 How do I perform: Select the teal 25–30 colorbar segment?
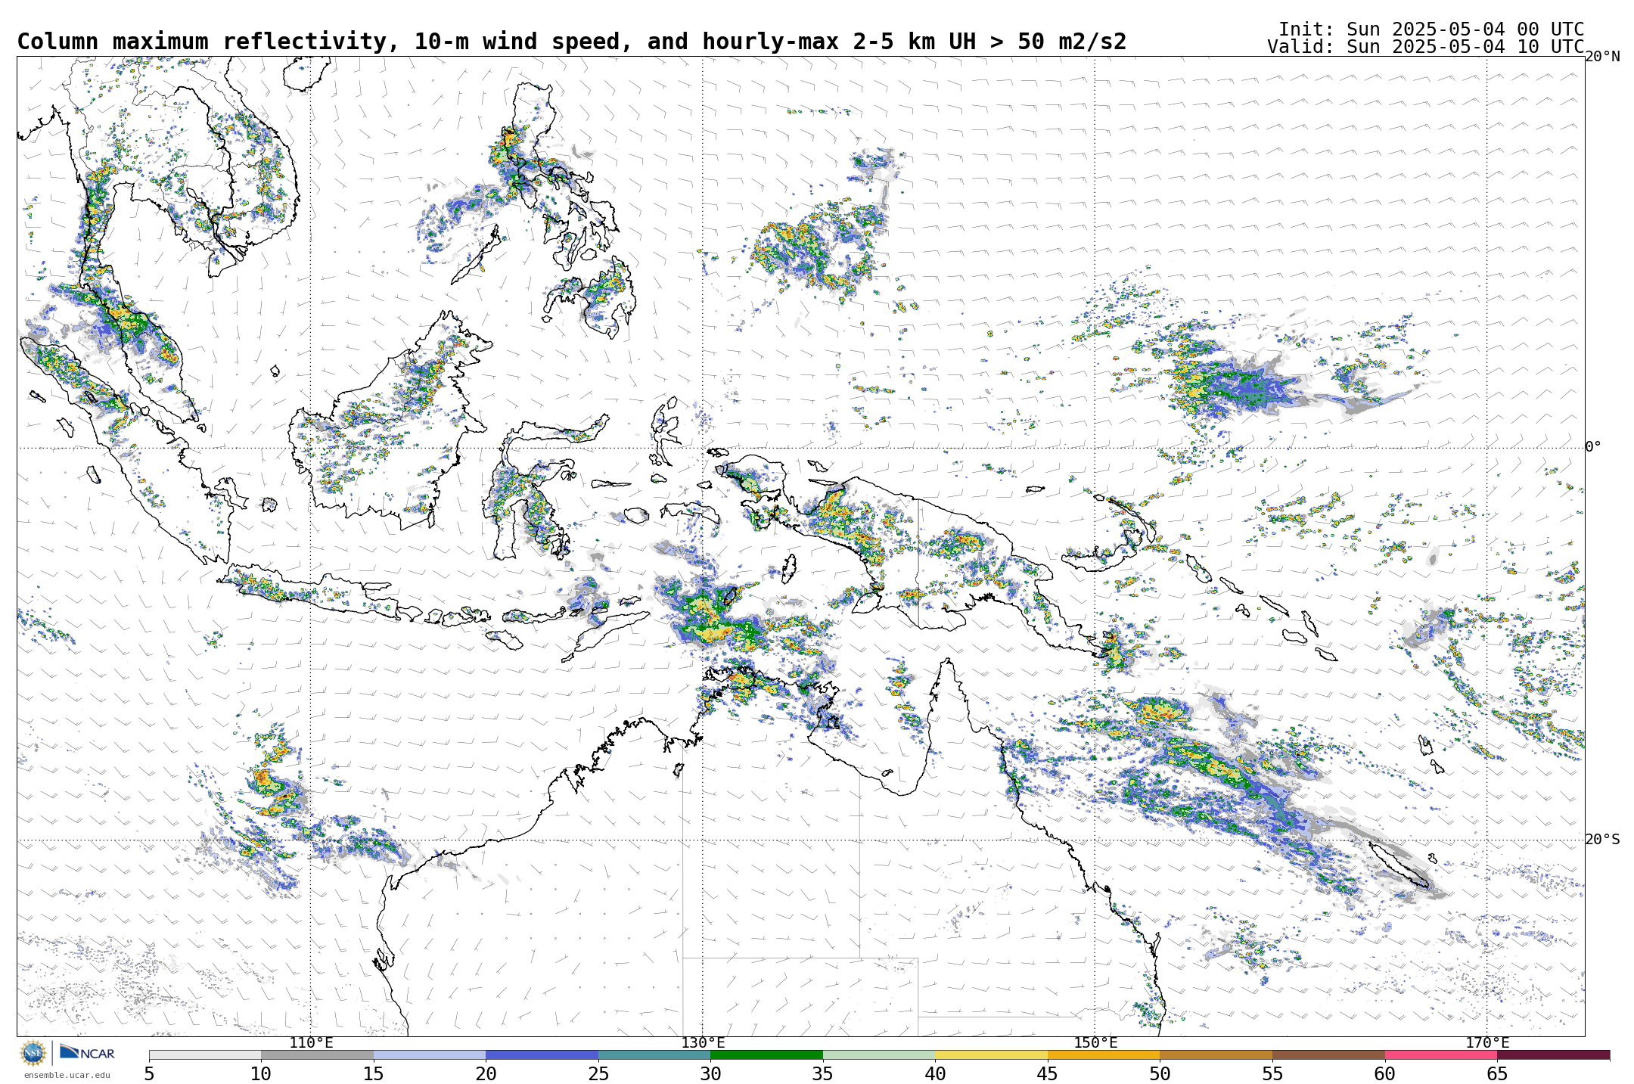coord(654,1054)
